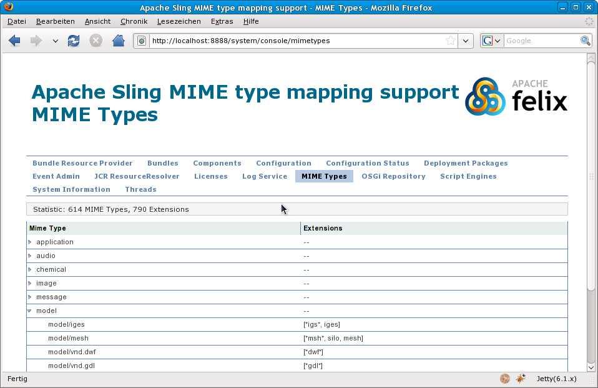This screenshot has height=388, width=598.
Task: Open the Ansicht menu
Action: pyautogui.click(x=97, y=21)
